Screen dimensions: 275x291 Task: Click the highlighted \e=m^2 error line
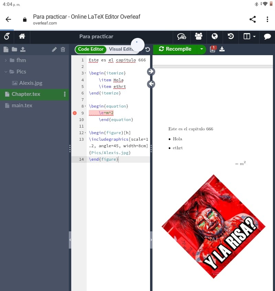[101, 113]
